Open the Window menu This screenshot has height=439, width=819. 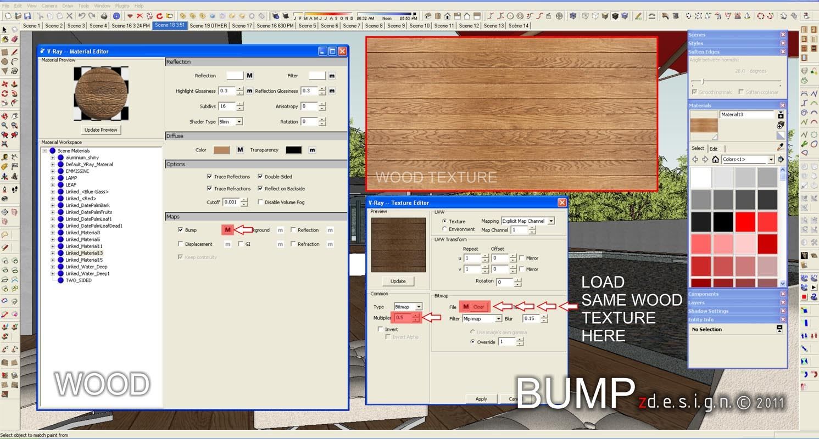click(102, 5)
